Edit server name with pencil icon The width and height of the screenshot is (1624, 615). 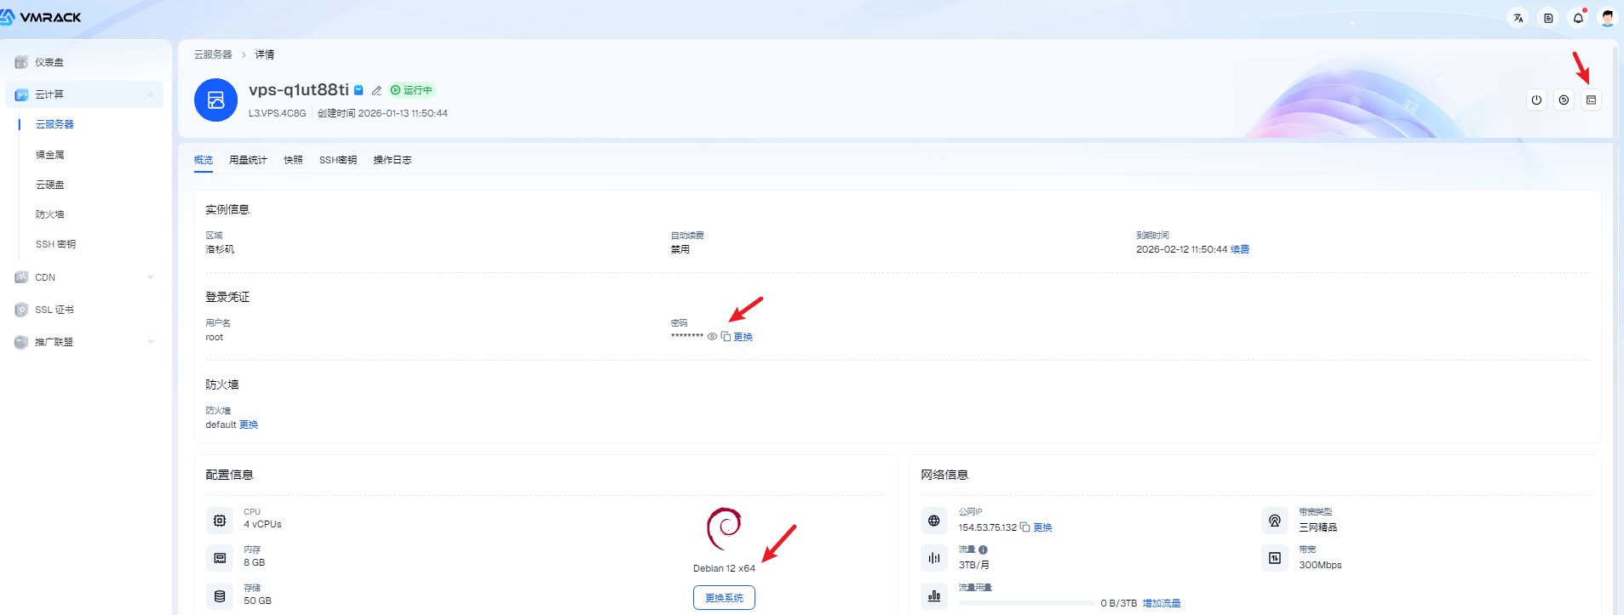[376, 90]
